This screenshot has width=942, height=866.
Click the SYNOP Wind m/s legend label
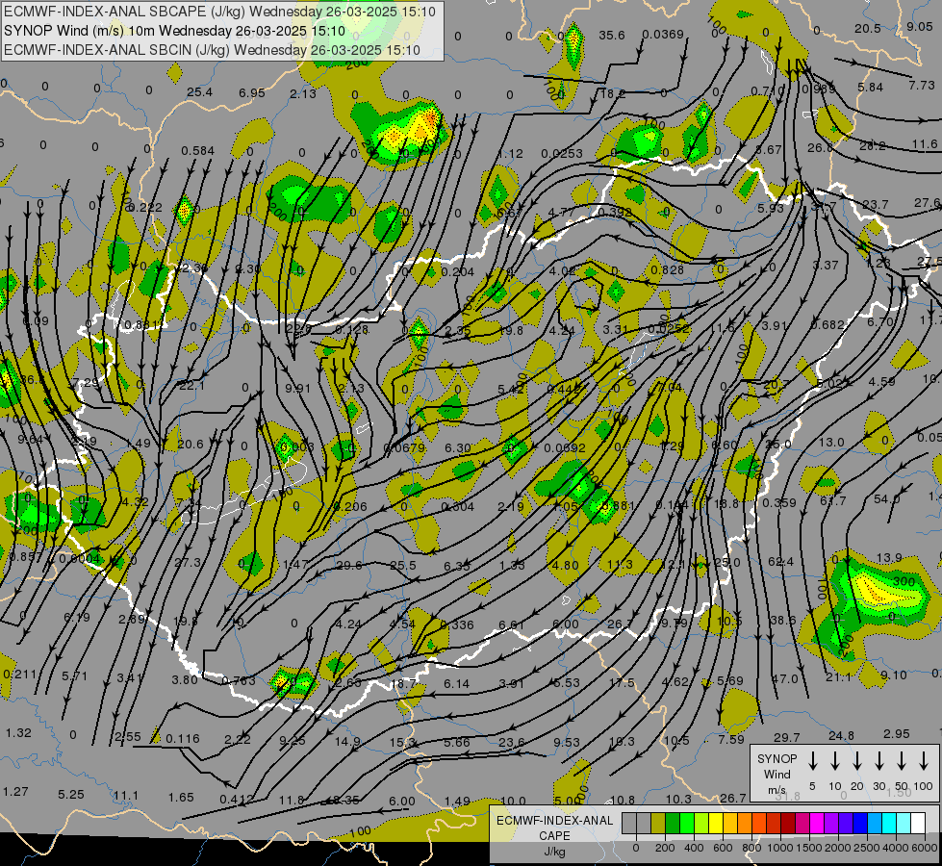point(777,774)
